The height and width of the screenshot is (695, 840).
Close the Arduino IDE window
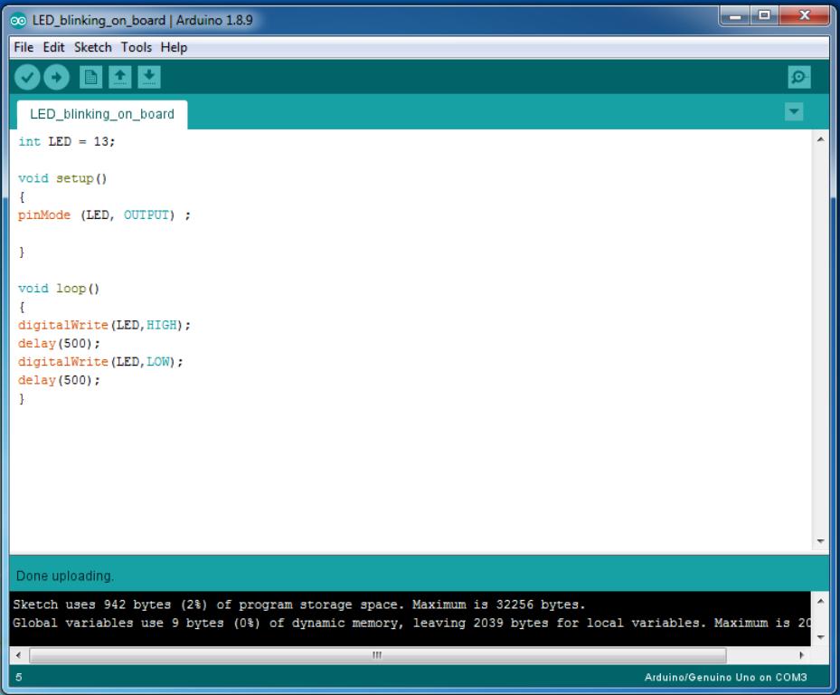(x=804, y=15)
